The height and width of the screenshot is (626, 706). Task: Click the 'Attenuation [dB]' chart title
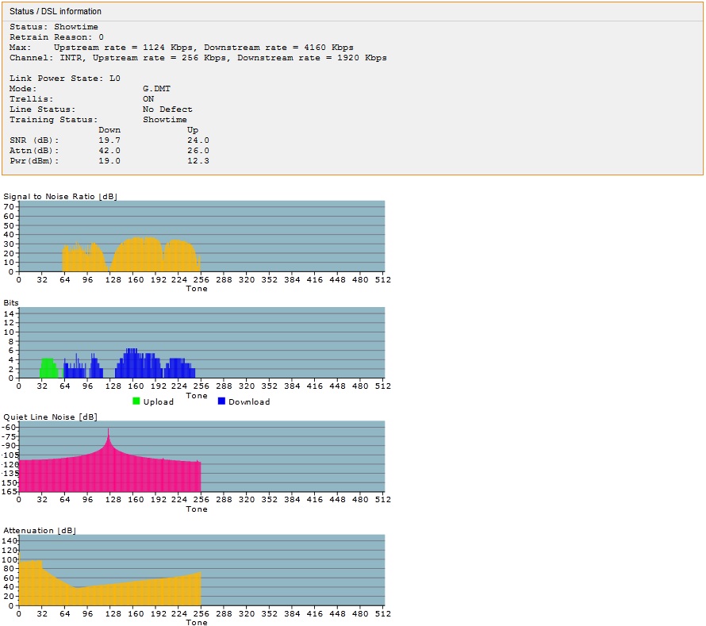click(x=39, y=531)
